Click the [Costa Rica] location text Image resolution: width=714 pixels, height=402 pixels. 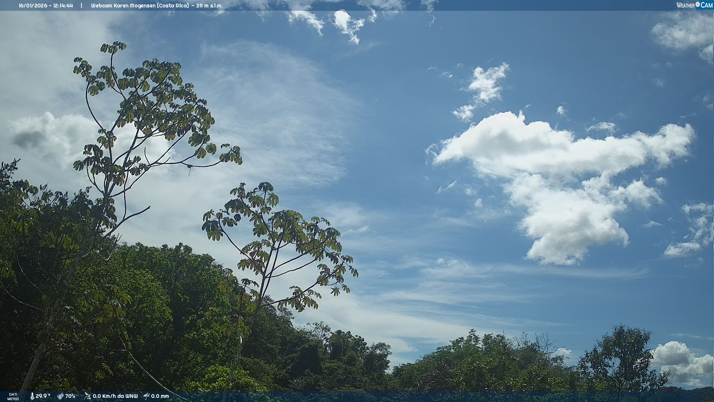pyautogui.click(x=173, y=6)
